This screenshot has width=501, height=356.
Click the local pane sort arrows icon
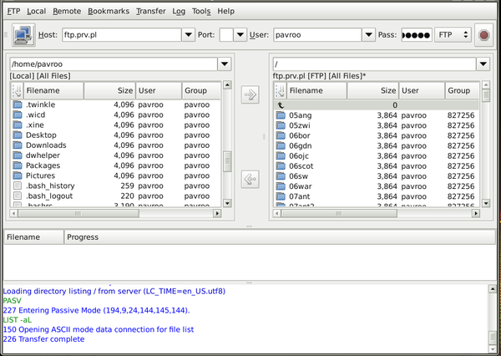coord(17,90)
